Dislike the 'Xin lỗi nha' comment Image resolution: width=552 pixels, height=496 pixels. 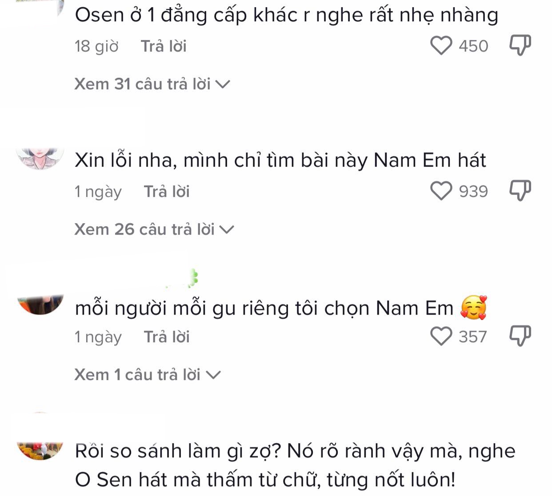[520, 191]
